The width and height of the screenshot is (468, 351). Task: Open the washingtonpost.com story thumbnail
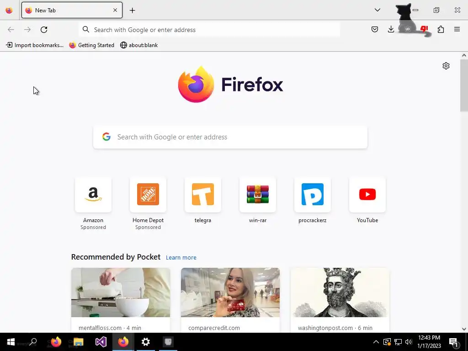pyautogui.click(x=340, y=292)
